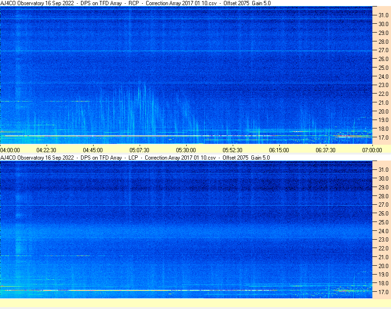
Task: Click the 25.0 frequency label on LCP chart
Action: click(x=384, y=222)
